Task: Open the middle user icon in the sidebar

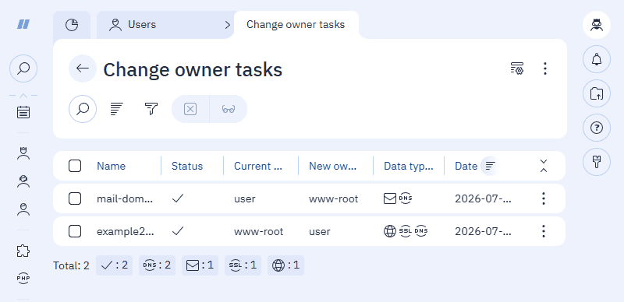Action: [x=23, y=181]
